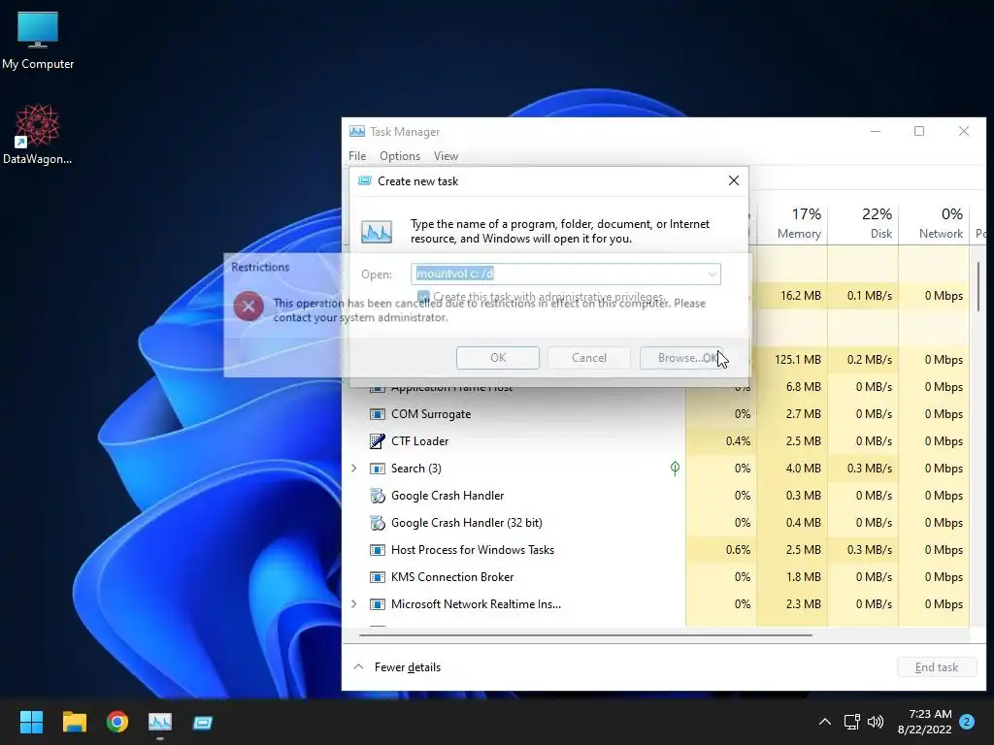Click the vertical scrollbar in Task Manager

978,286
